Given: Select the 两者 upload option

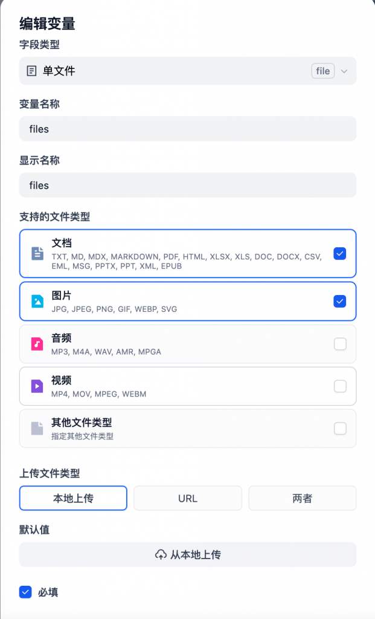Looking at the screenshot, I should coord(302,498).
